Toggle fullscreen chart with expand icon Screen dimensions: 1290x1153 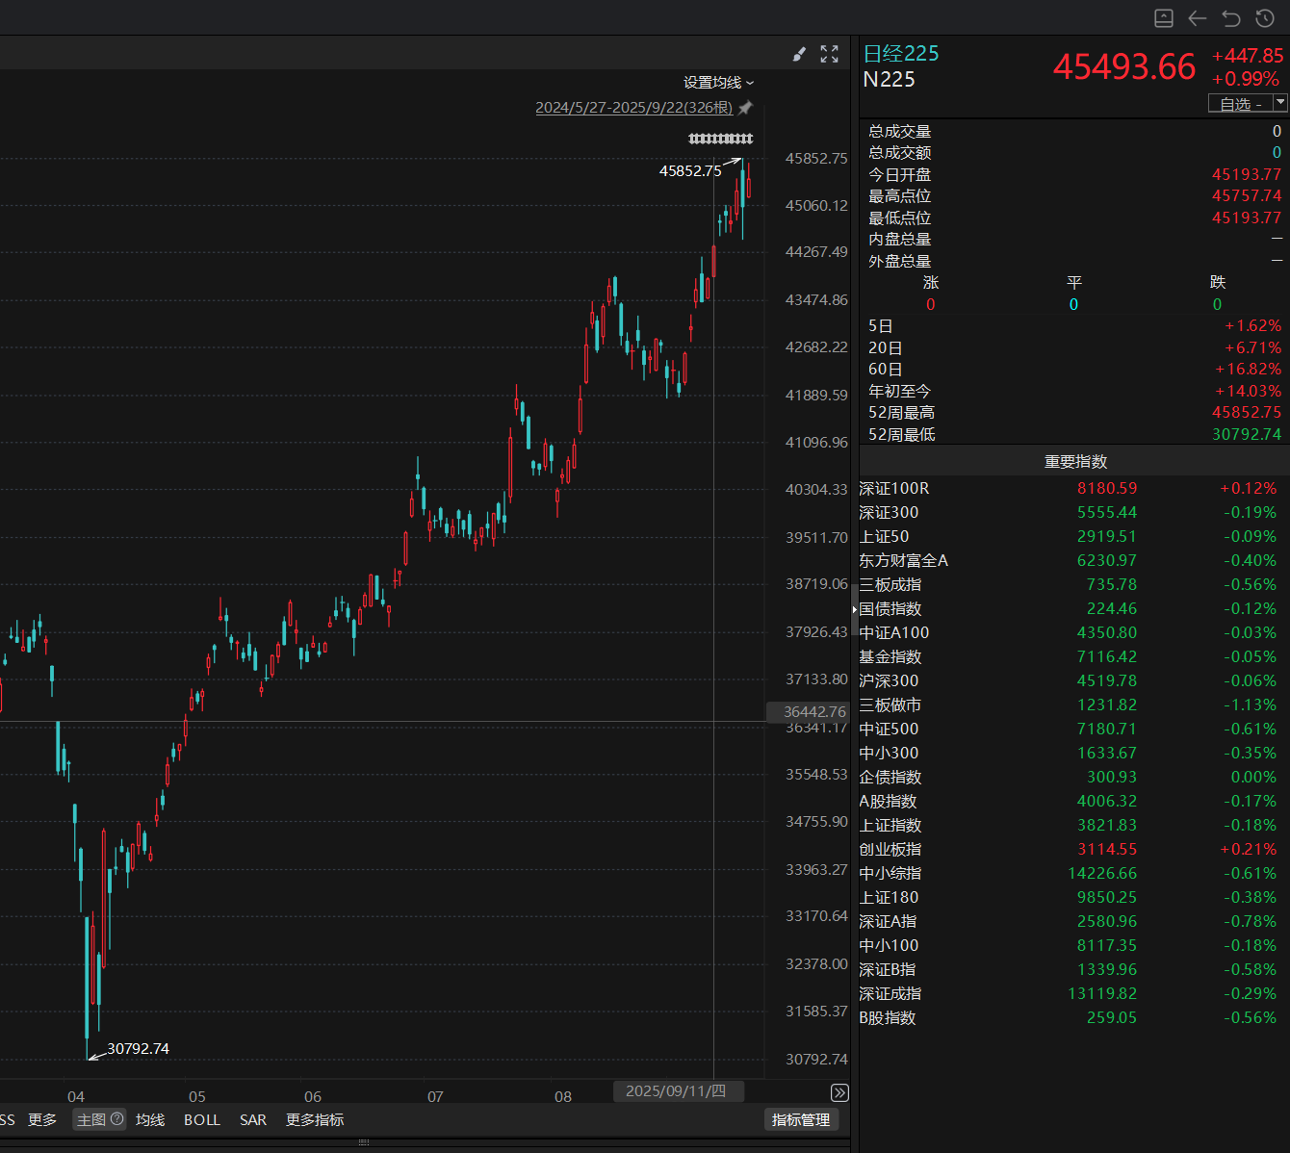[829, 55]
